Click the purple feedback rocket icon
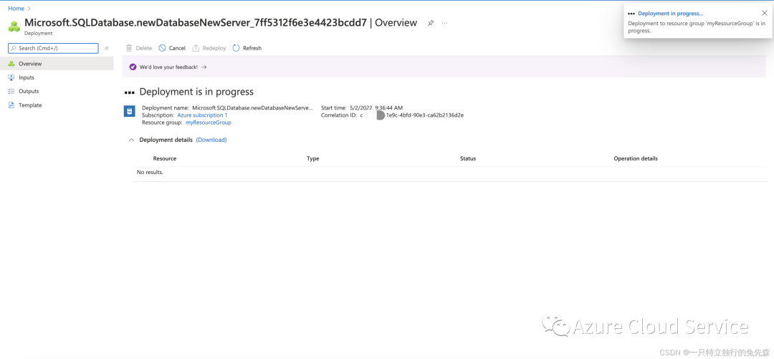This screenshot has width=774, height=359. click(133, 67)
